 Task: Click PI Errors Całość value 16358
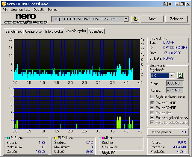coord(40,152)
